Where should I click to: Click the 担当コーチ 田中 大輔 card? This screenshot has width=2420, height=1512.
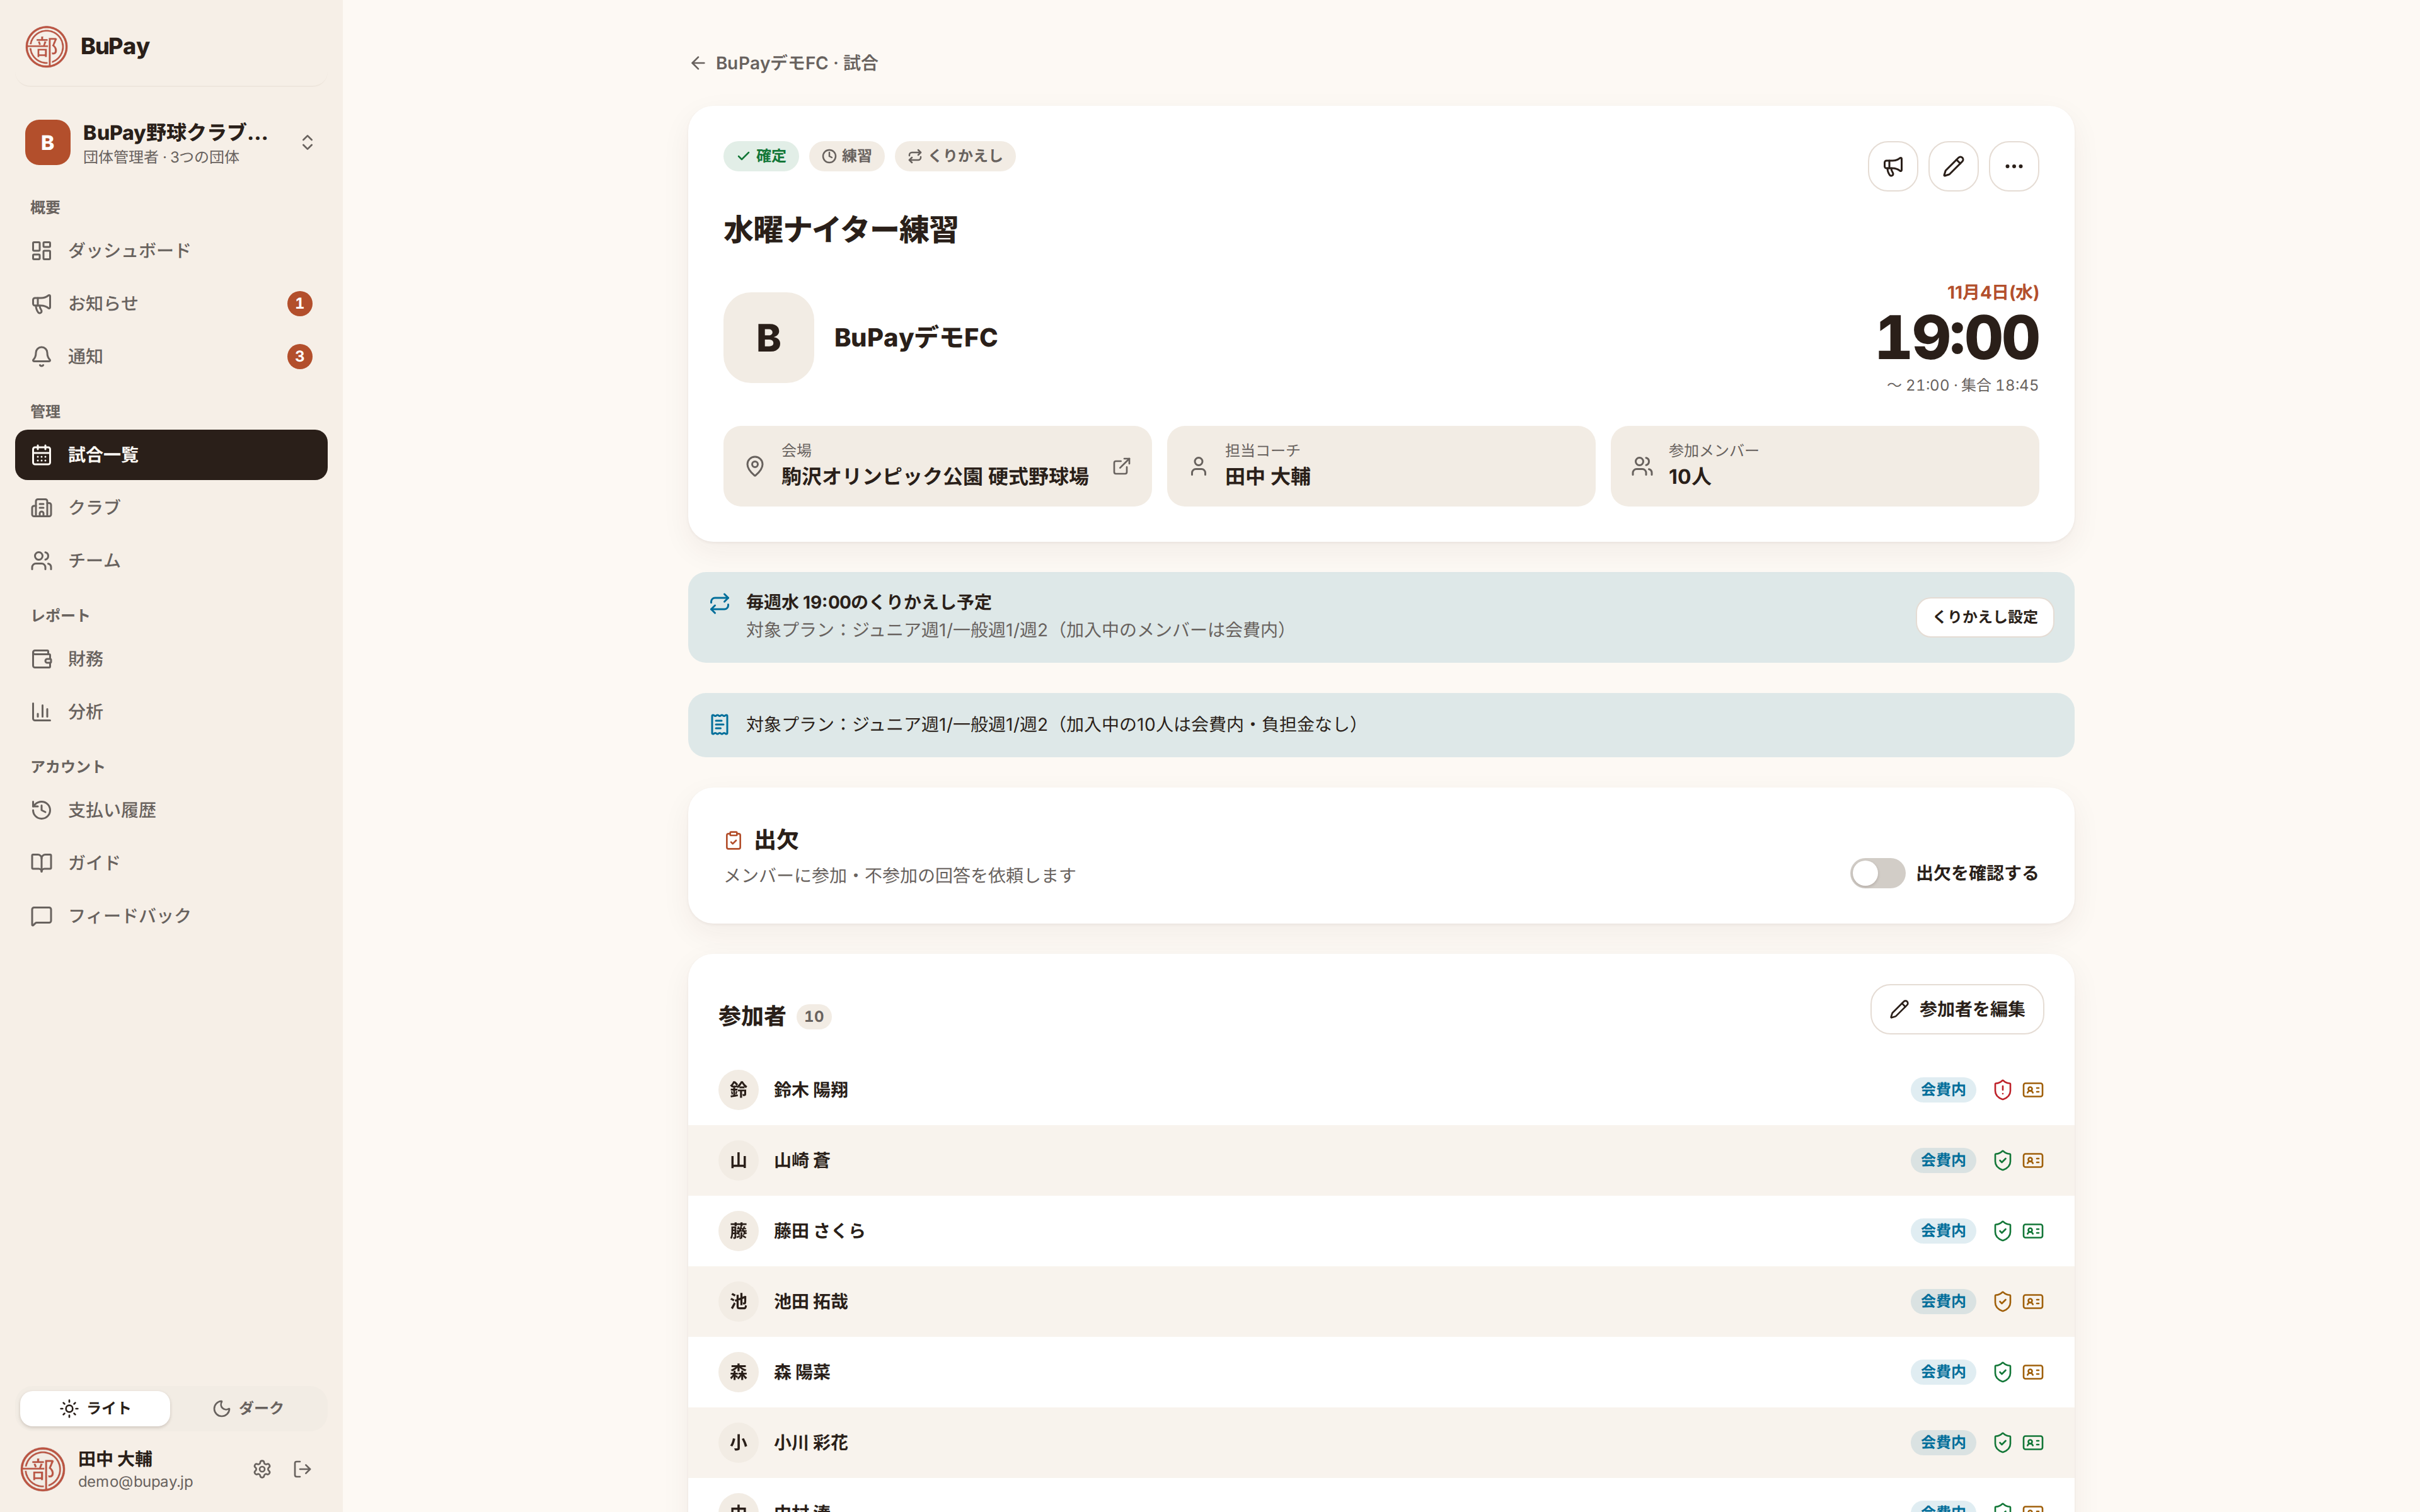[1380, 466]
